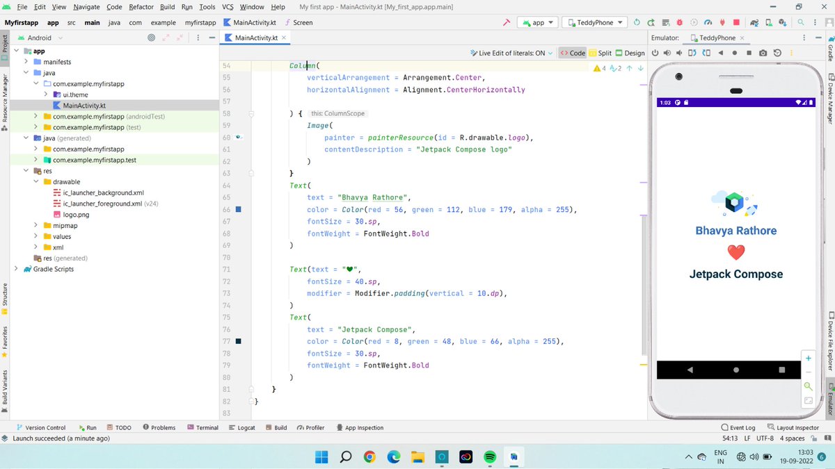Expand the values folder

click(36, 236)
